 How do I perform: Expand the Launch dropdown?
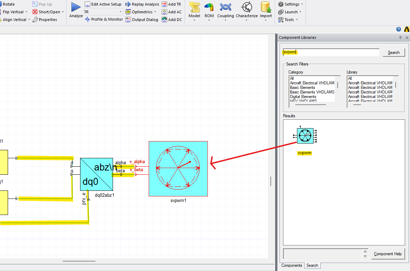coord(300,12)
